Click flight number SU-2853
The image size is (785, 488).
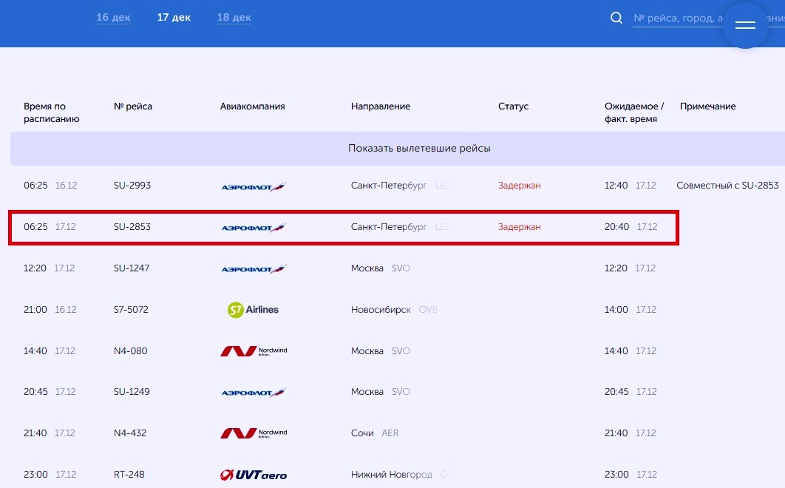click(132, 227)
